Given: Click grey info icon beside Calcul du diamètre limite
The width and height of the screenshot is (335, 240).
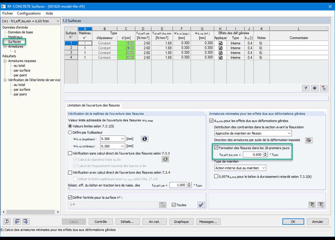Looking at the screenshot, I should [x=165, y=159].
